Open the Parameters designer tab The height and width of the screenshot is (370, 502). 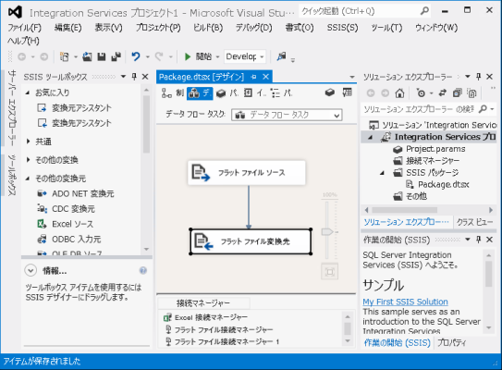[x=227, y=92]
